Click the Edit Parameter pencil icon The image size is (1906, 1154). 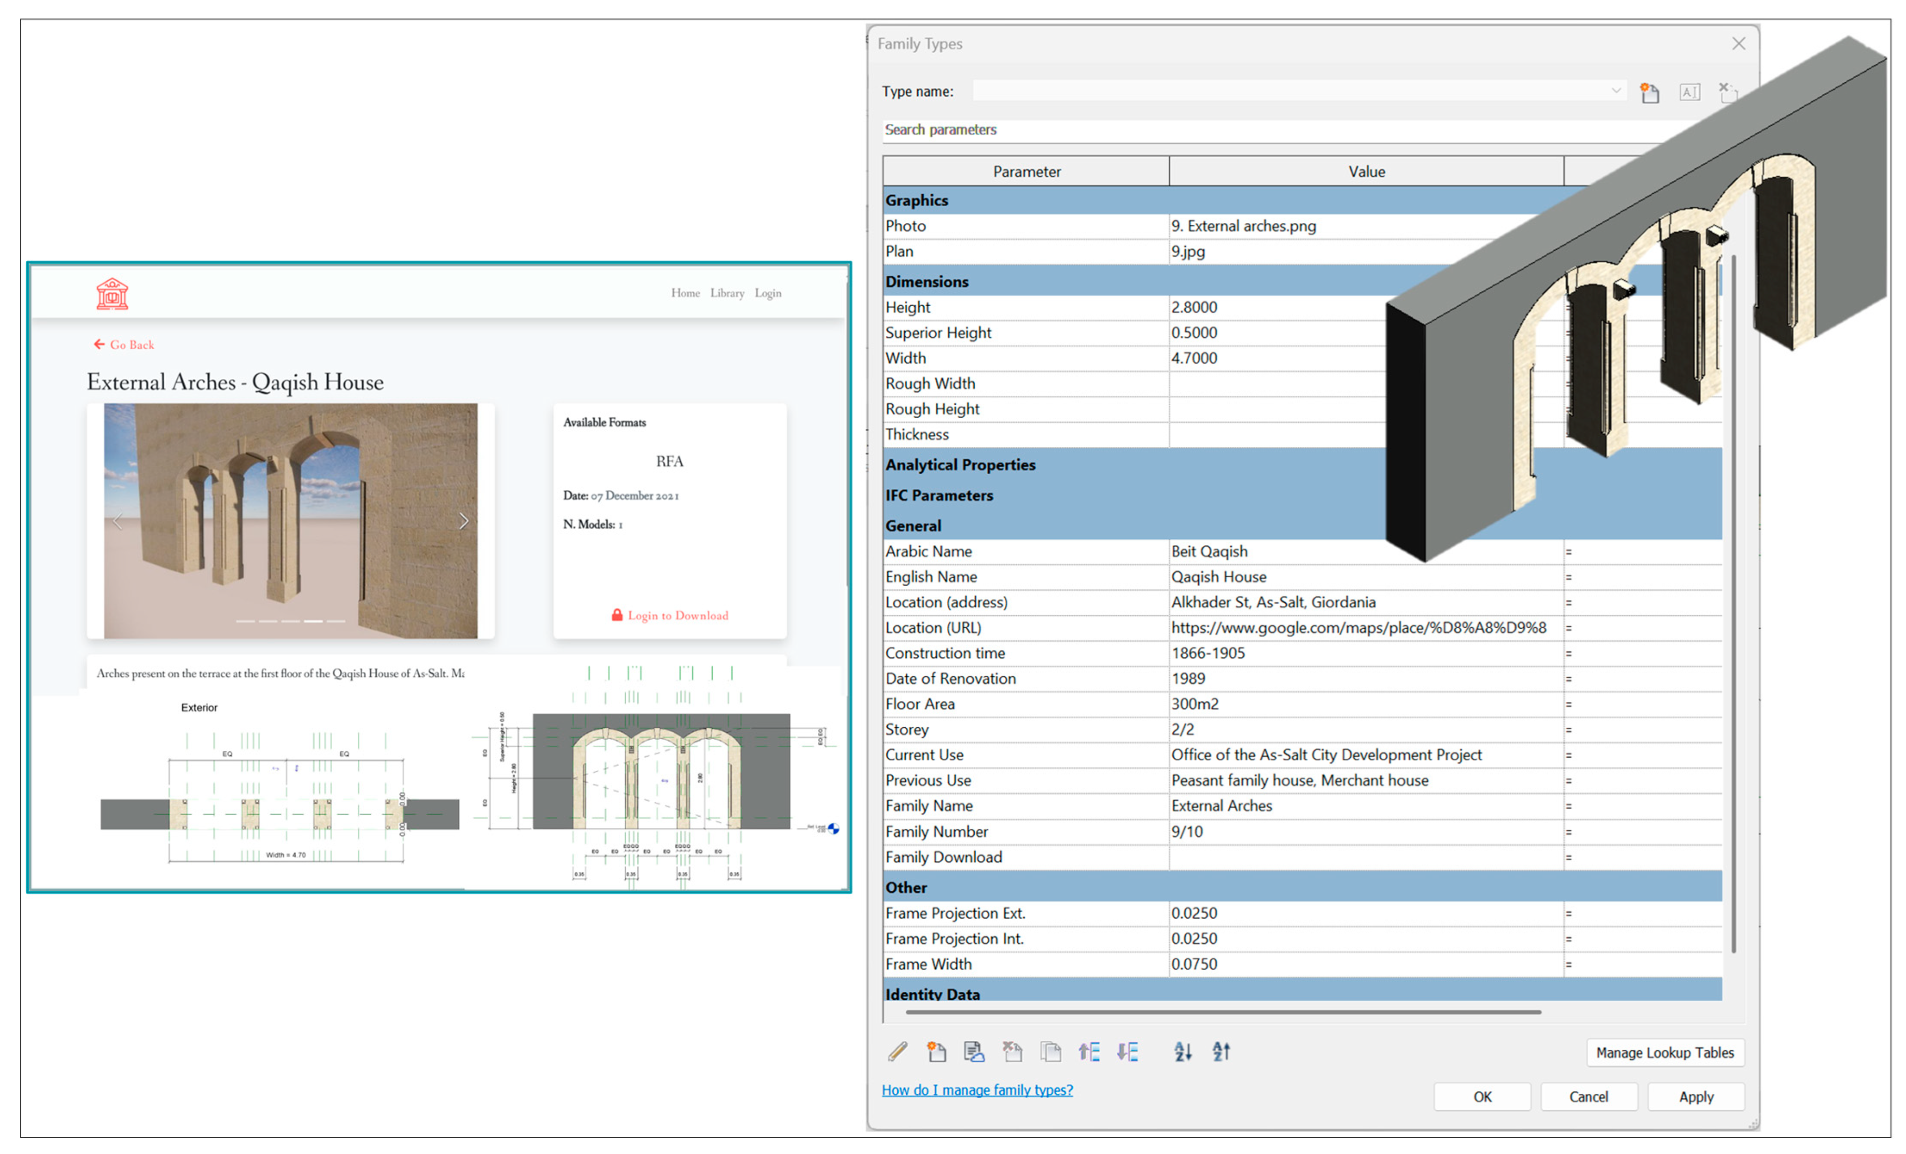(x=897, y=1052)
